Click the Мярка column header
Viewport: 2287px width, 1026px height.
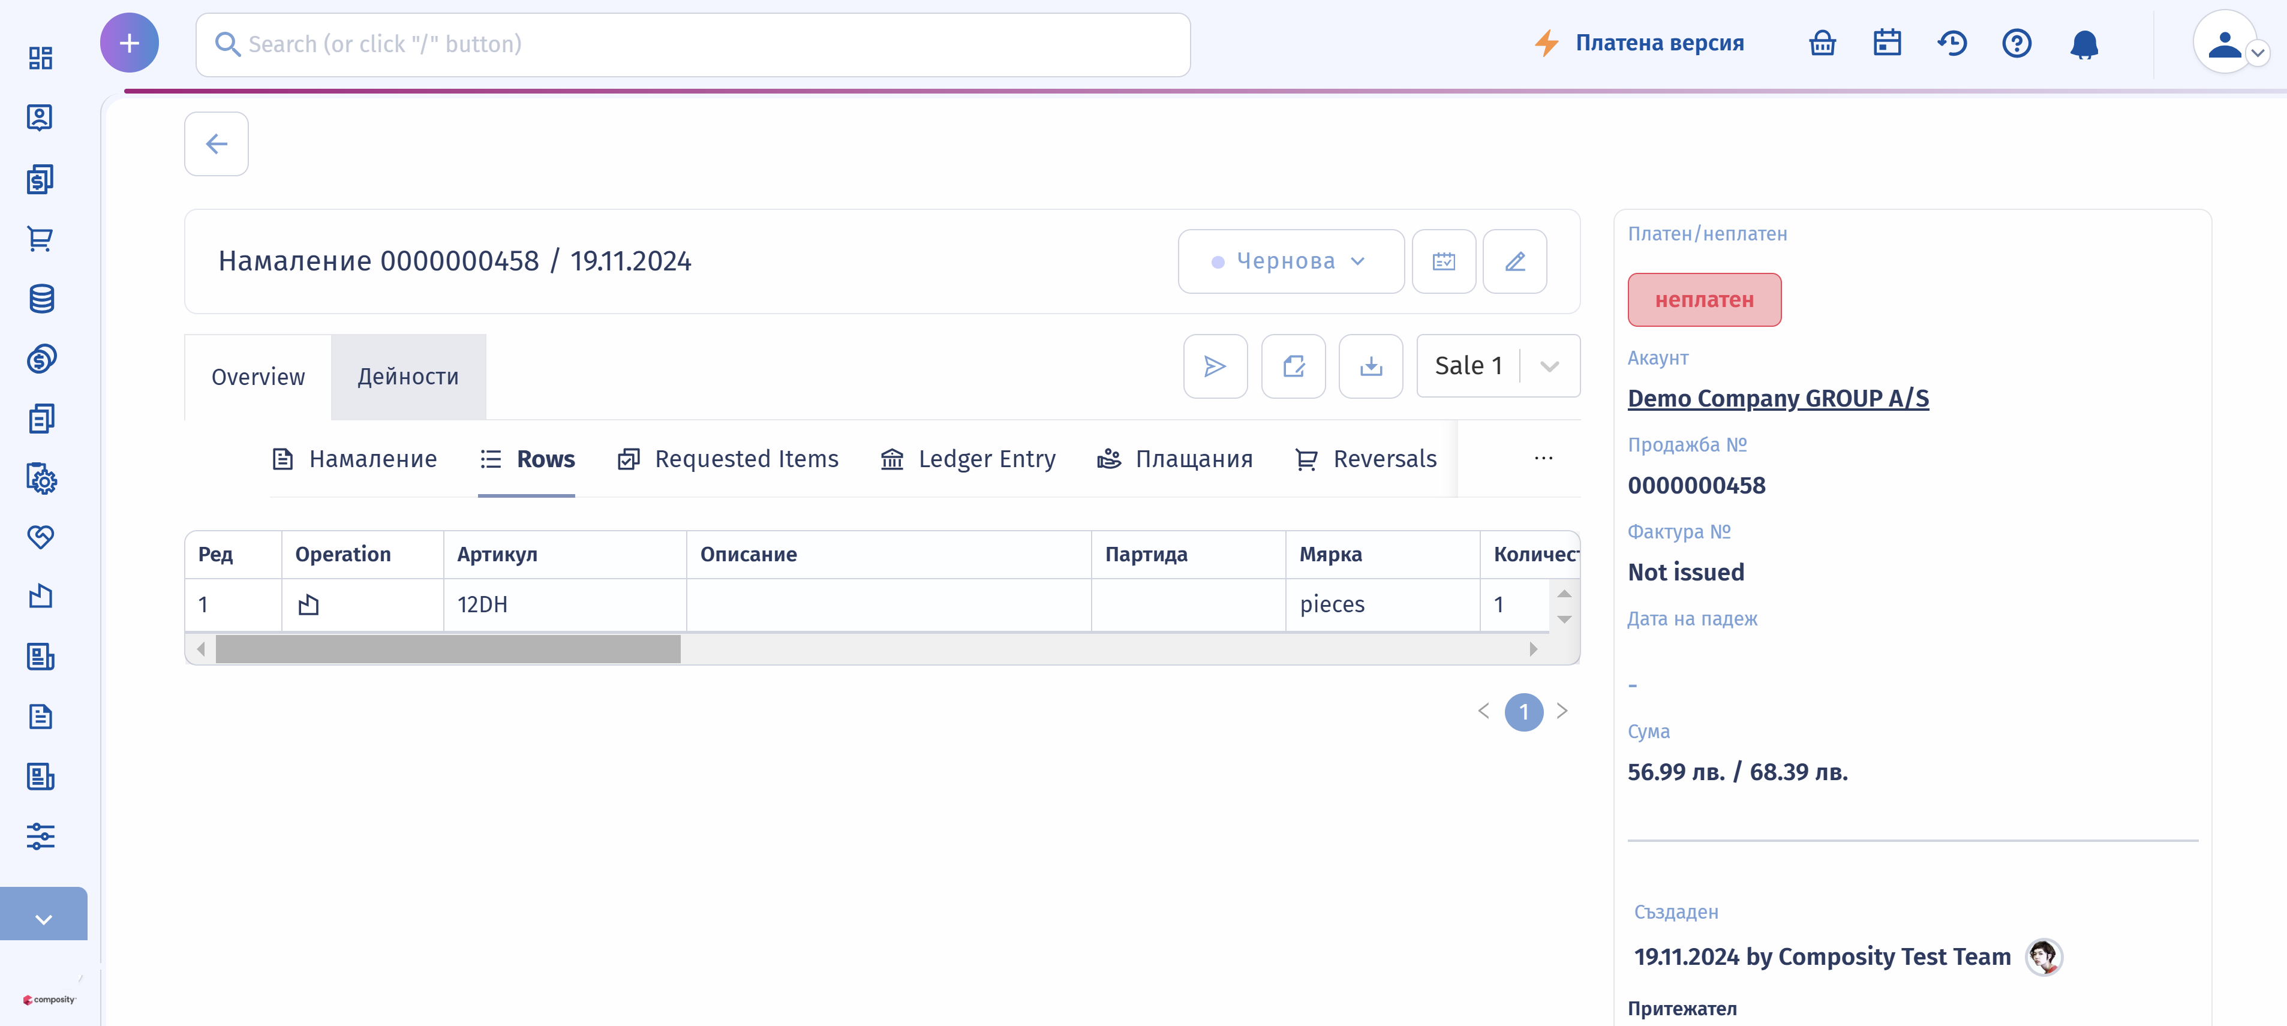tap(1383, 555)
